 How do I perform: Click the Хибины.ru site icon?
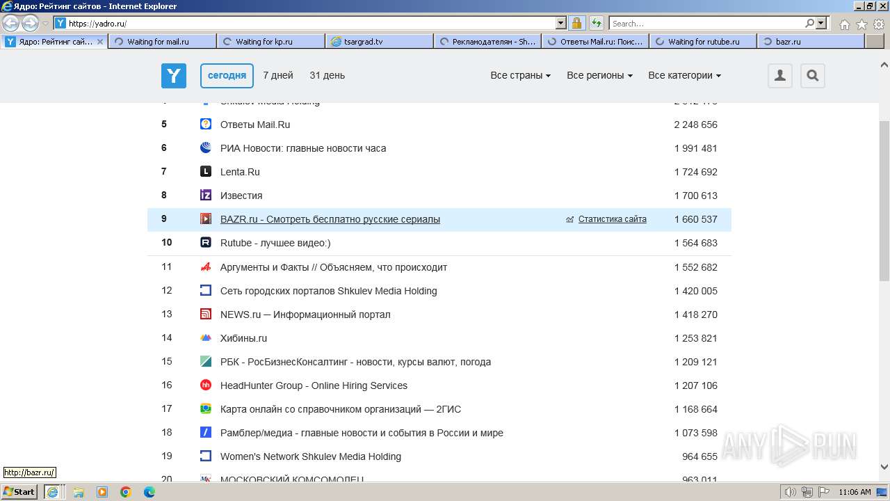206,338
